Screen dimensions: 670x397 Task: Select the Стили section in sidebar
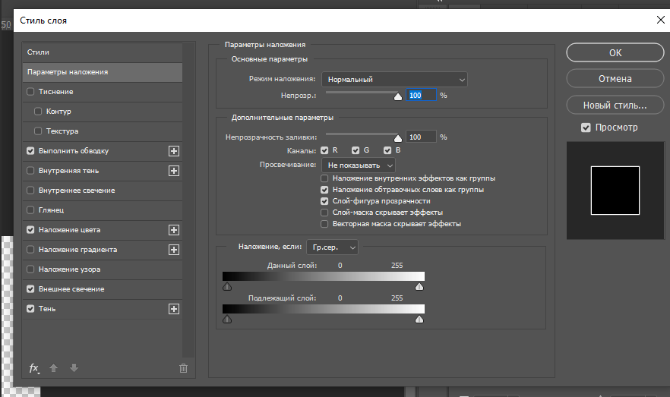tap(103, 52)
